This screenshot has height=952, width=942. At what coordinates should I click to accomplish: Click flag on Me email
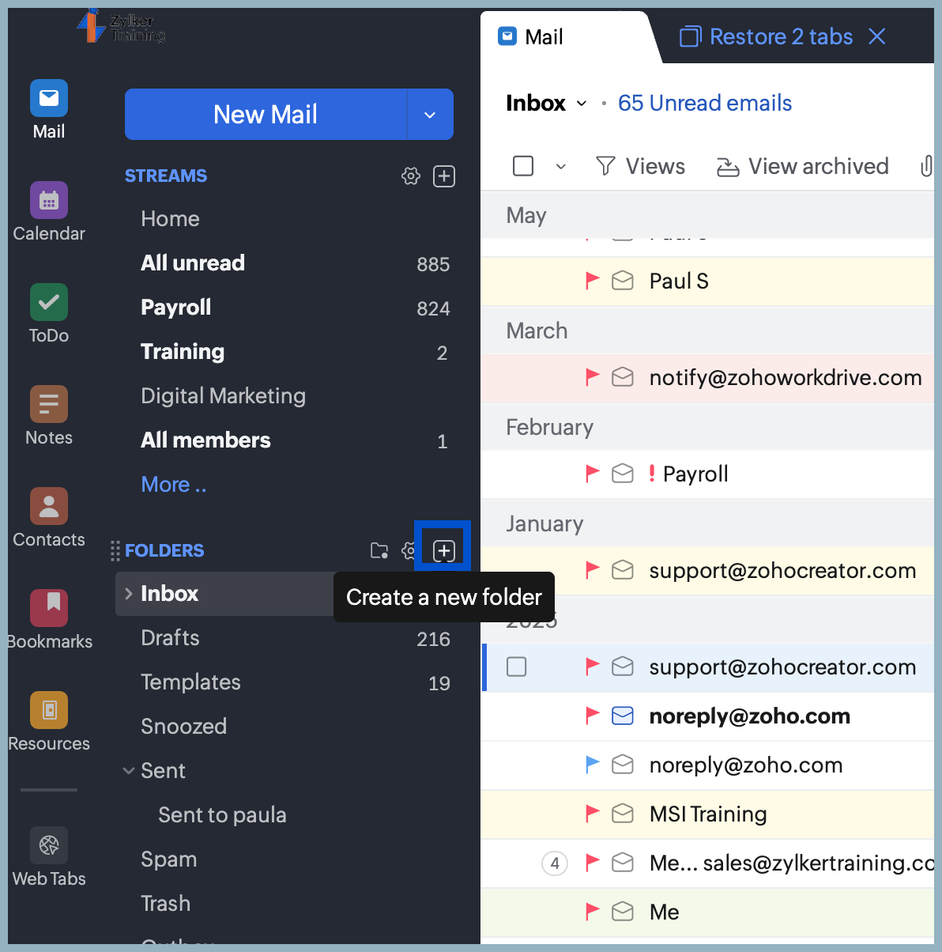pyautogui.click(x=592, y=912)
